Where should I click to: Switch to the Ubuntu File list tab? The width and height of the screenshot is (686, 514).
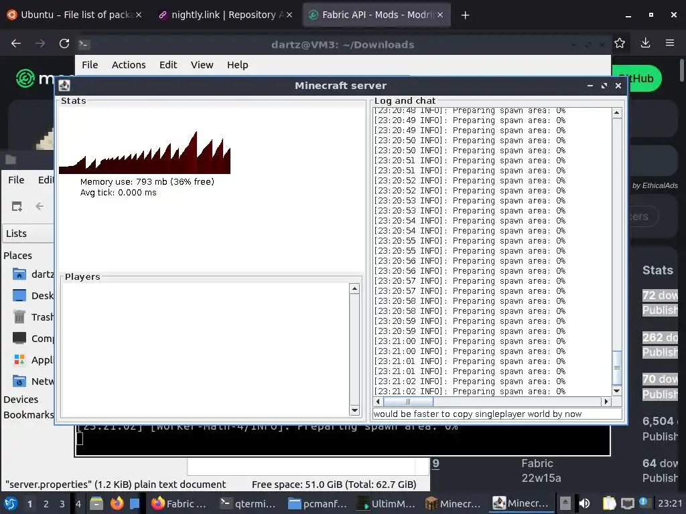click(x=74, y=15)
